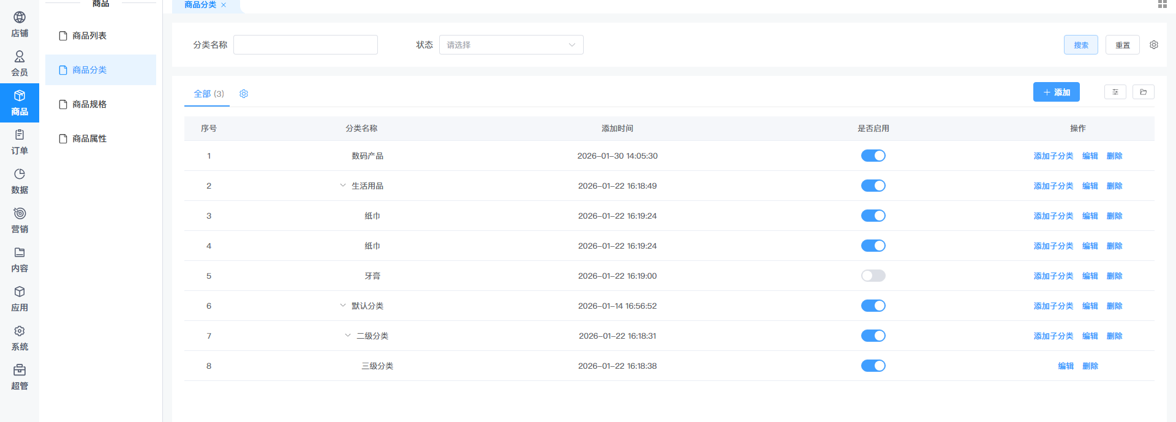
Task: Click 编辑 for 默认分类 row
Action: [1090, 306]
